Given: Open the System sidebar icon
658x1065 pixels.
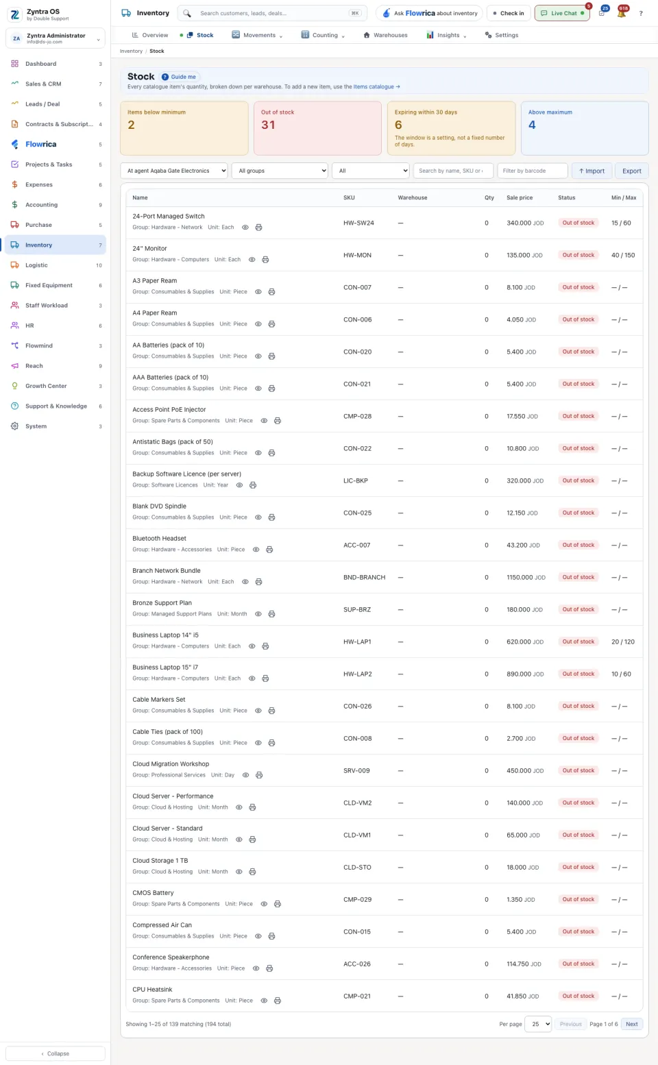Looking at the screenshot, I should click(x=14, y=426).
